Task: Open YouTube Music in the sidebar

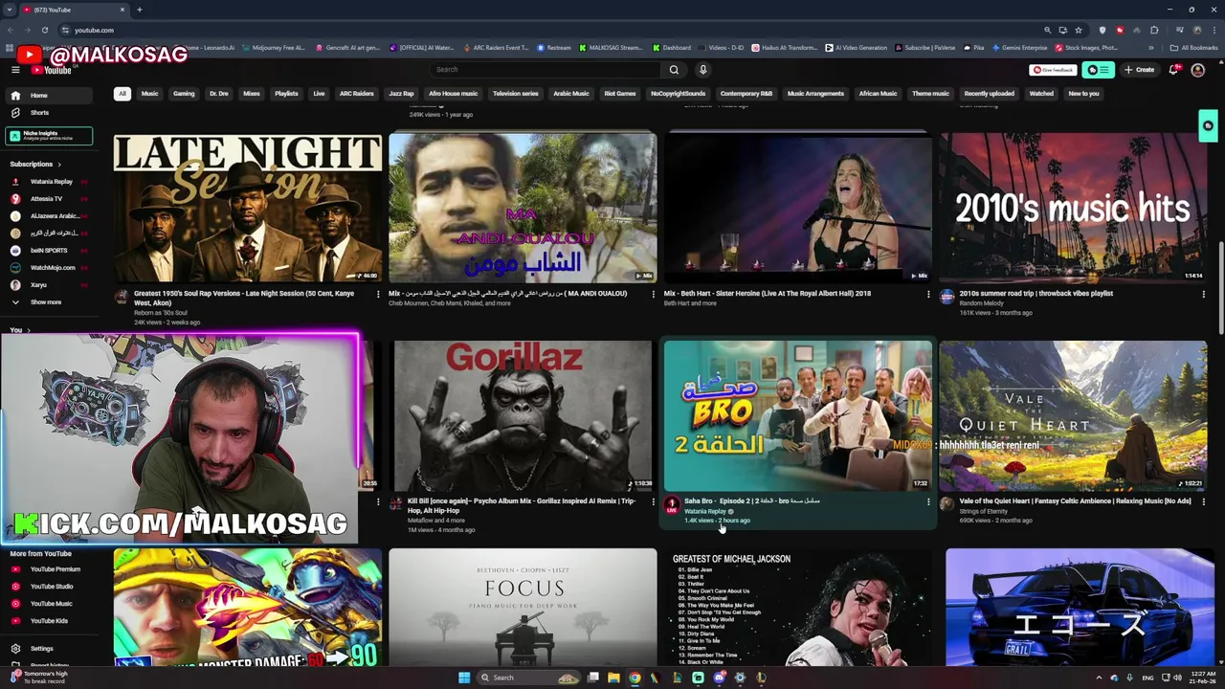Action: coord(48,604)
